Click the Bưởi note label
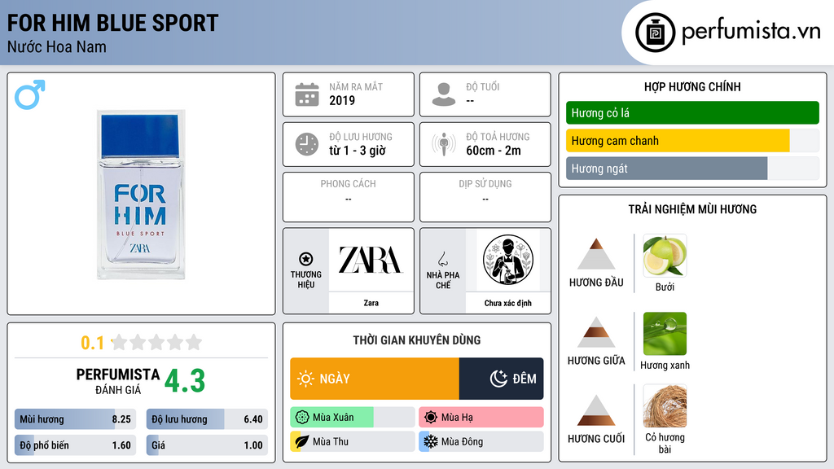This screenshot has height=469, width=834. click(665, 287)
